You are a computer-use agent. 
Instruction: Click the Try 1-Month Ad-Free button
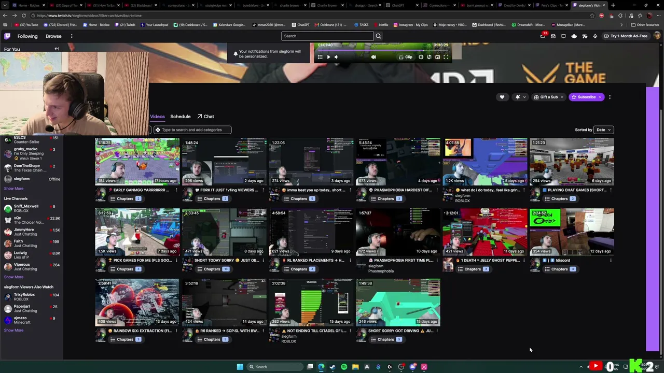[626, 36]
